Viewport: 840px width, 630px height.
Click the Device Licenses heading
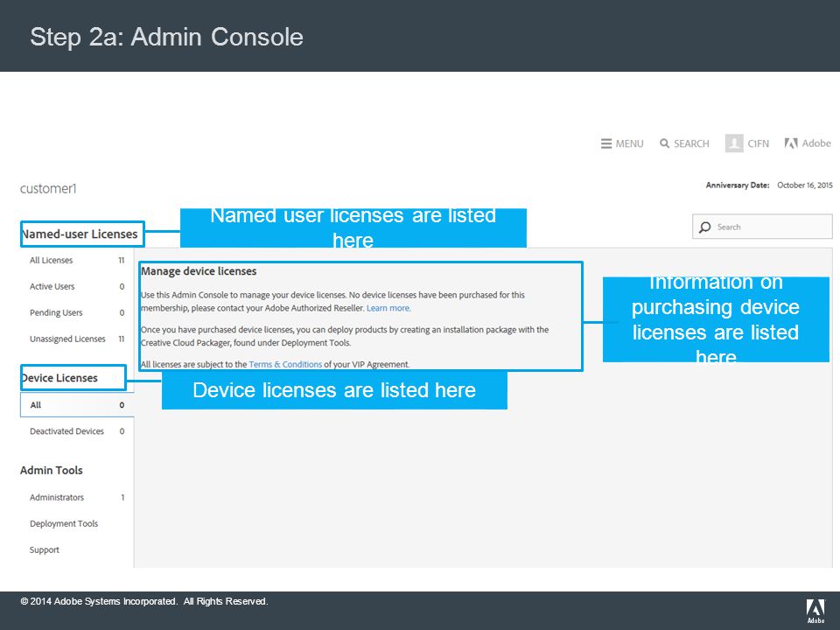click(59, 378)
